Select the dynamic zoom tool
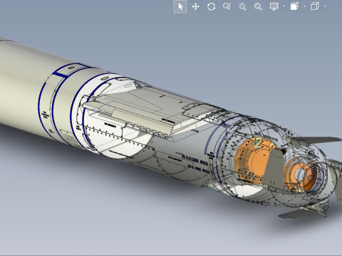This screenshot has width=342, height=256. [x=227, y=6]
